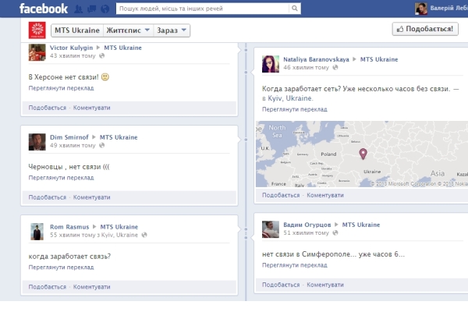468x312 pixels.
Task: Click the search magnifier button
Action: (x=295, y=9)
